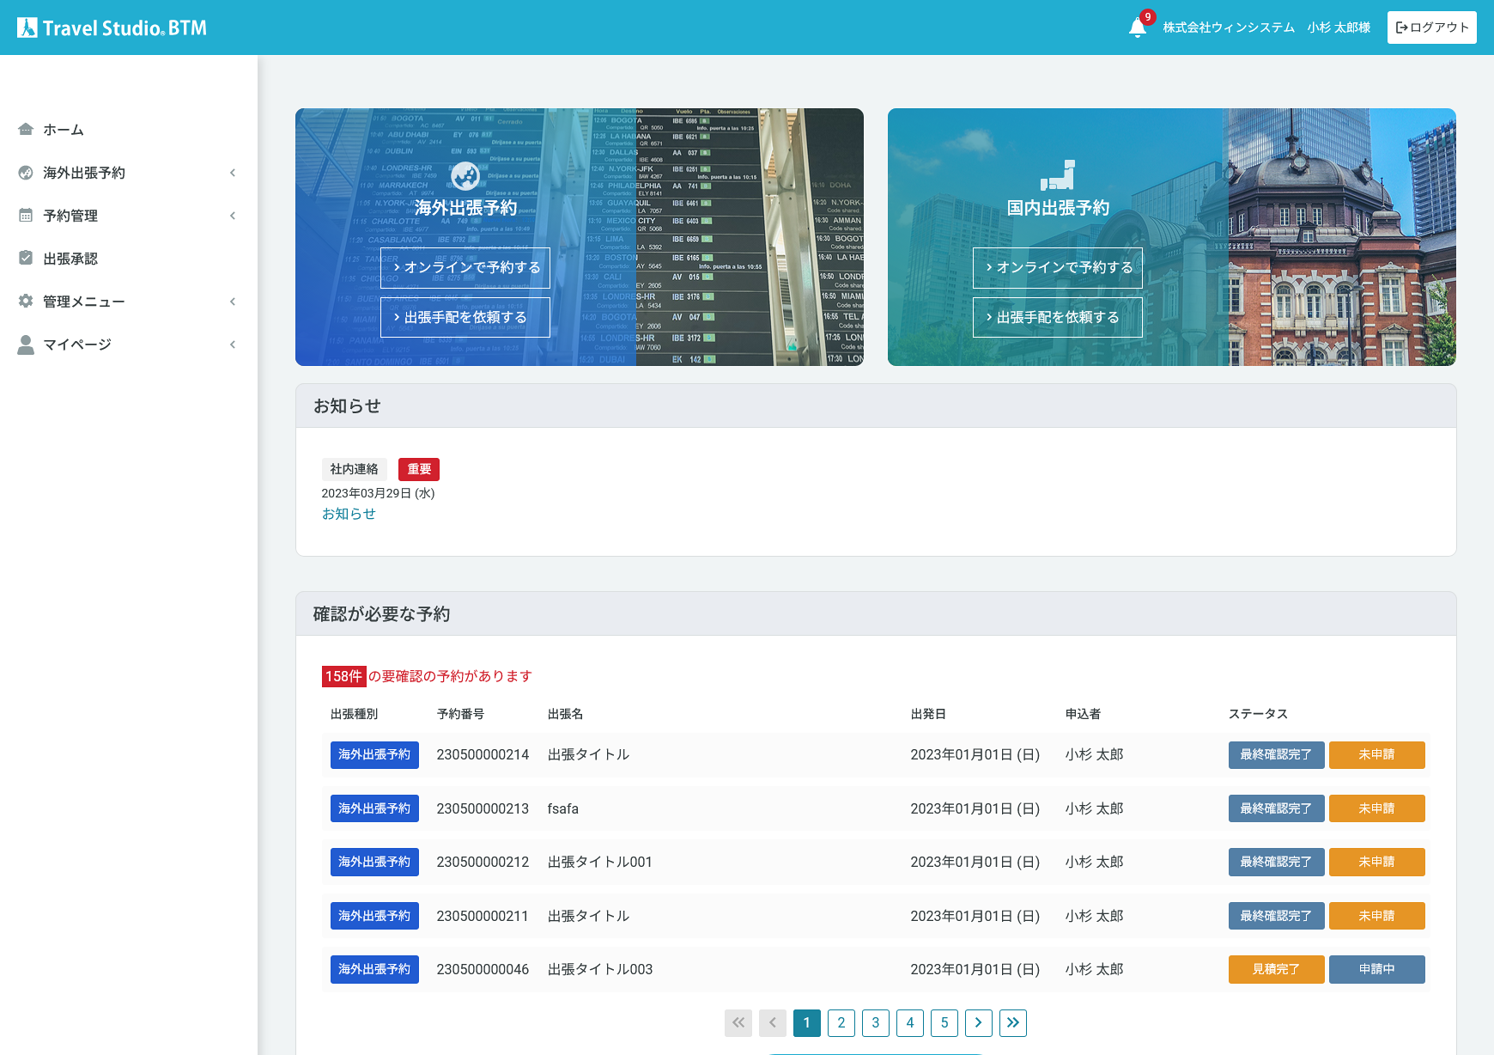Click the calendar icon beside 予約管理
Viewport: 1494px width, 1055px height.
point(26,215)
